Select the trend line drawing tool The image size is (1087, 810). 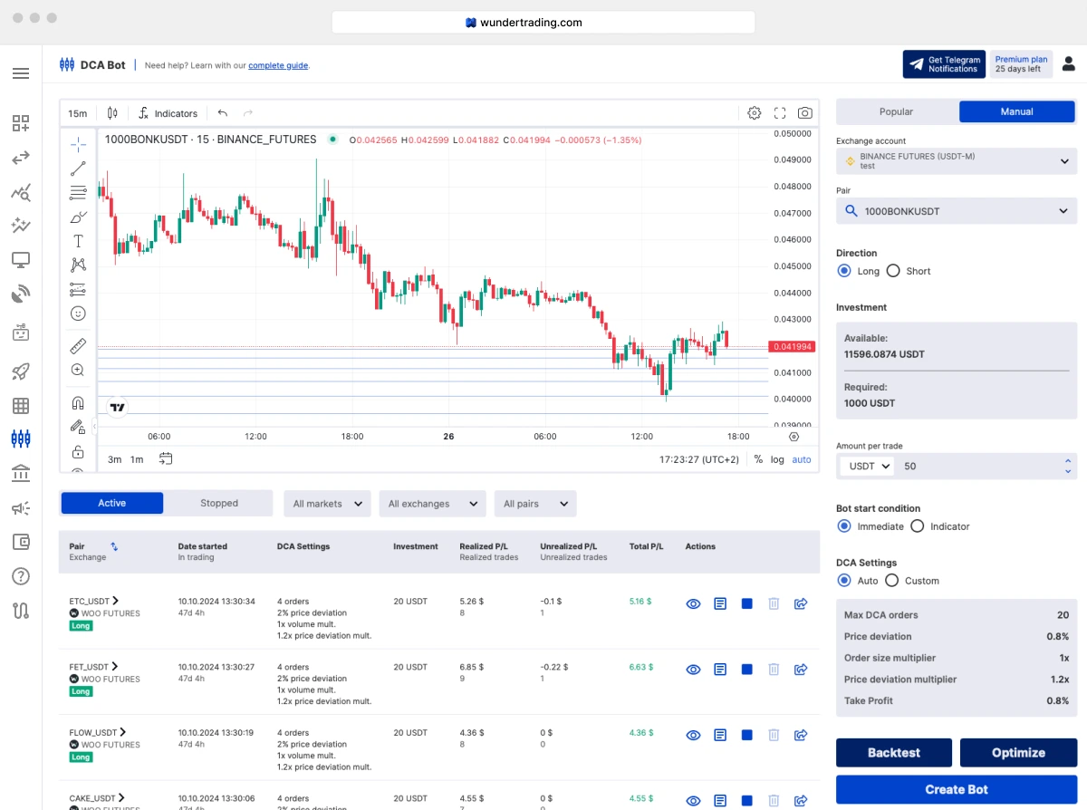(x=78, y=169)
